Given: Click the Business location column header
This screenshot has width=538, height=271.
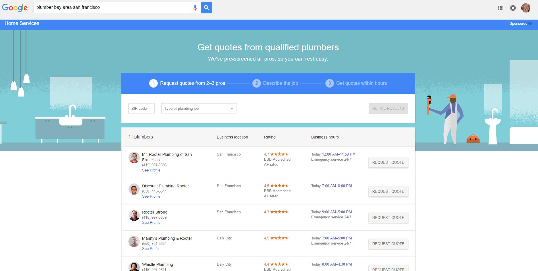Looking at the screenshot, I should pyautogui.click(x=232, y=137).
